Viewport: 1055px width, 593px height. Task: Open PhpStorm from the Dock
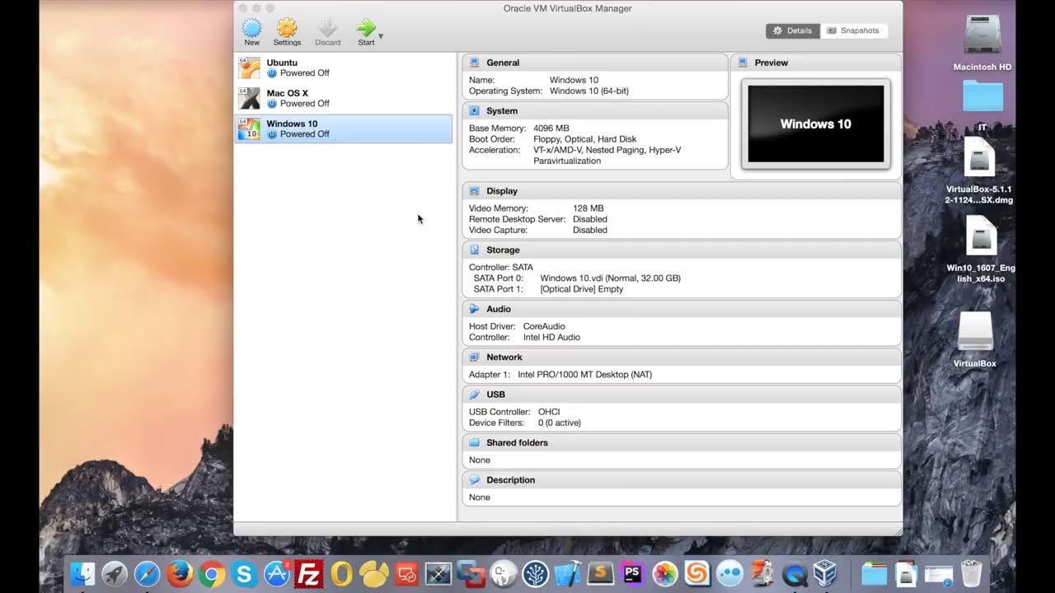click(x=633, y=573)
